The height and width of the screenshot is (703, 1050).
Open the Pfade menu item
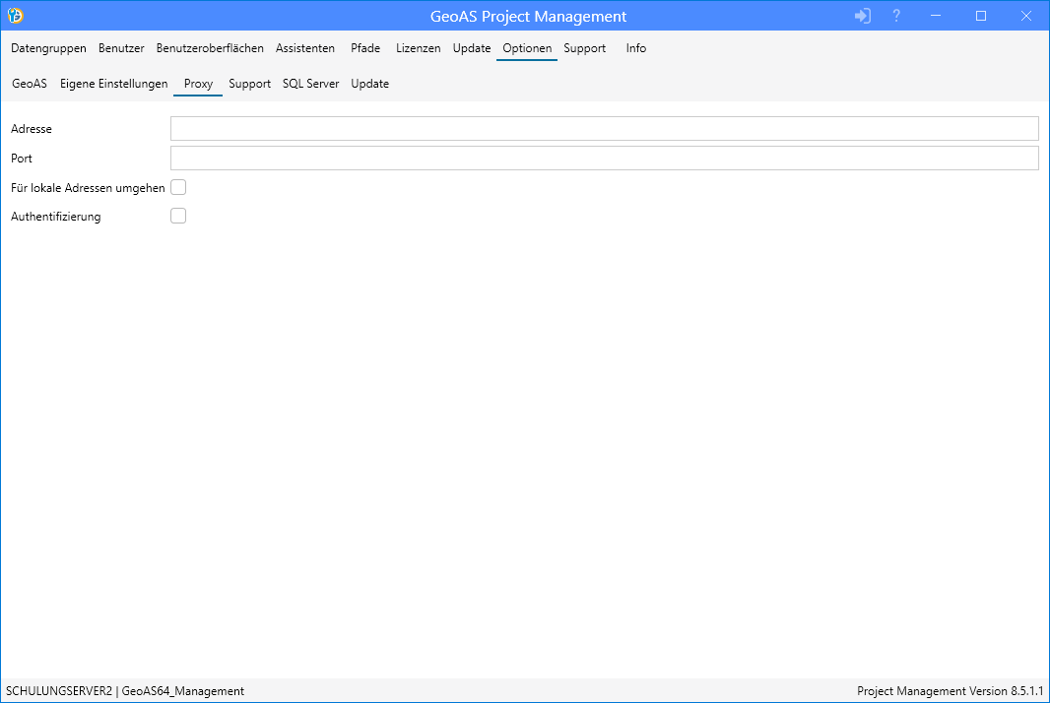pos(365,48)
